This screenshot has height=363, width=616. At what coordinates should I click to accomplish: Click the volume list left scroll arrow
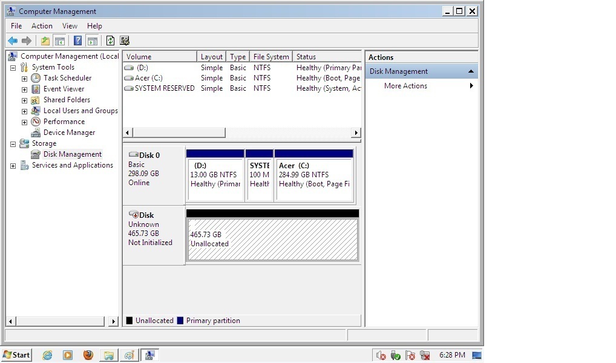click(x=128, y=132)
